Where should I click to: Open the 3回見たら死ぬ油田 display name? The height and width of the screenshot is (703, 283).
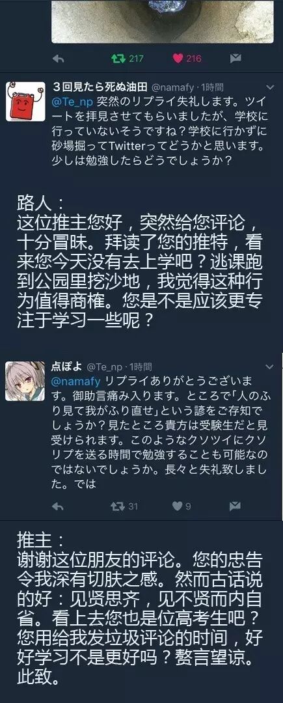click(101, 87)
